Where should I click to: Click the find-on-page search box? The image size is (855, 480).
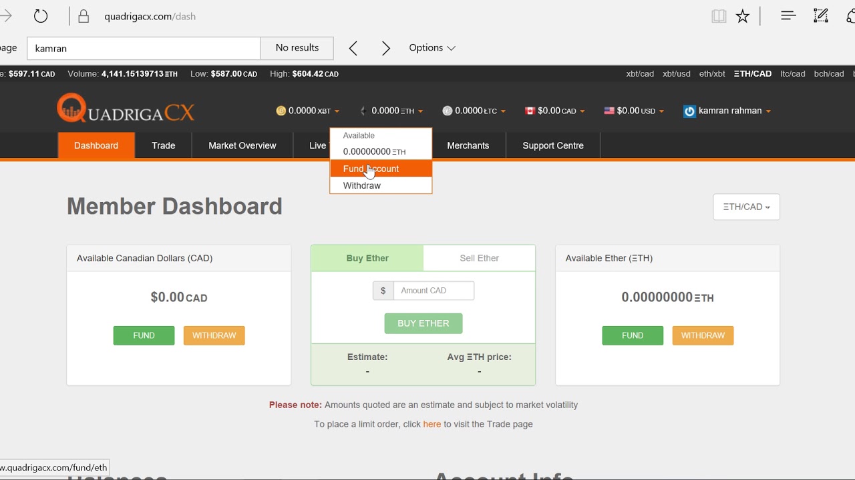[144, 48]
